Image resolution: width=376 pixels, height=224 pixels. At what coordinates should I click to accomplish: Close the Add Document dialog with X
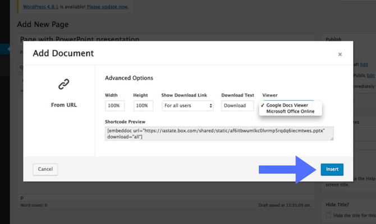[340, 54]
